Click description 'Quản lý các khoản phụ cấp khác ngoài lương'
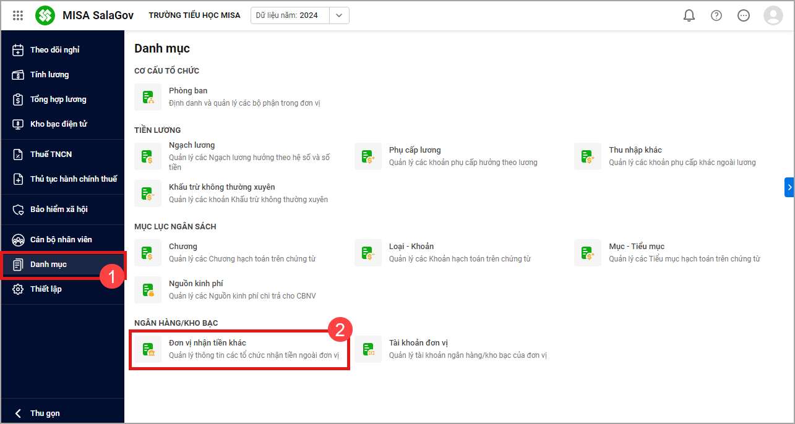This screenshot has height=424, width=795. (x=682, y=163)
